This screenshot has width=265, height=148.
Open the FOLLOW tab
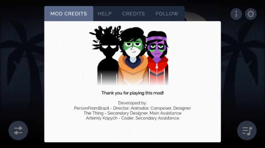pyautogui.click(x=167, y=14)
